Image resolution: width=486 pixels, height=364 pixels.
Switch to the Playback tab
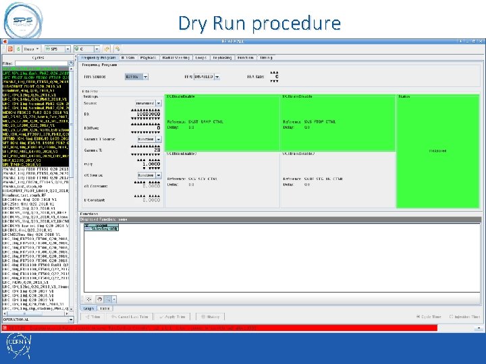pyautogui.click(x=148, y=57)
